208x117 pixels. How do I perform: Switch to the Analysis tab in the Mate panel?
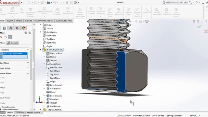(x=13, y=43)
